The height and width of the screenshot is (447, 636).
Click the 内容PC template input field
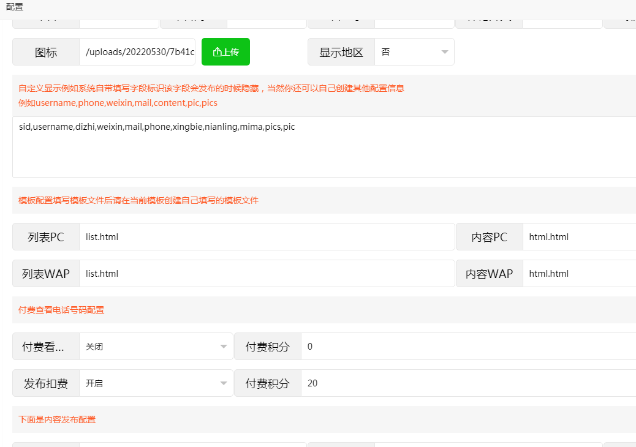click(578, 237)
